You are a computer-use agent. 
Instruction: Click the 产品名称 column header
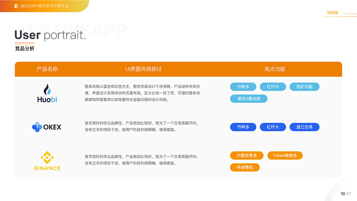47,69
